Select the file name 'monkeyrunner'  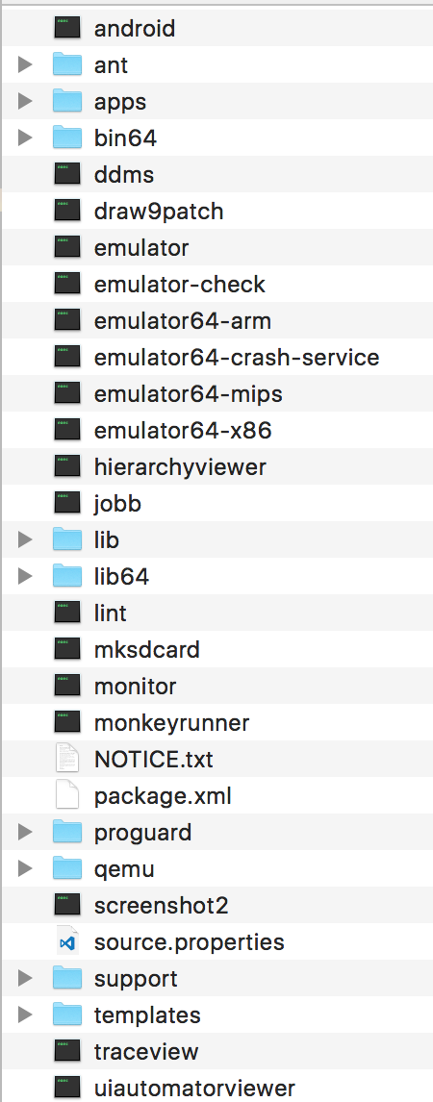[171, 723]
